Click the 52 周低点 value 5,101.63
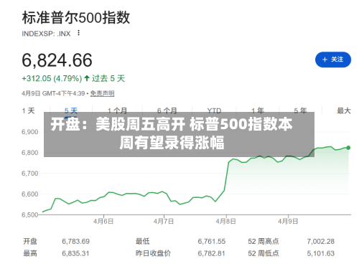This screenshot has width=359, height=269. click(x=321, y=253)
